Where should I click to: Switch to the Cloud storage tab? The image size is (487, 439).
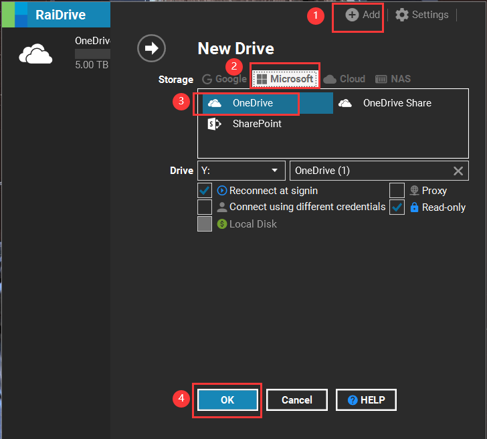pyautogui.click(x=344, y=79)
